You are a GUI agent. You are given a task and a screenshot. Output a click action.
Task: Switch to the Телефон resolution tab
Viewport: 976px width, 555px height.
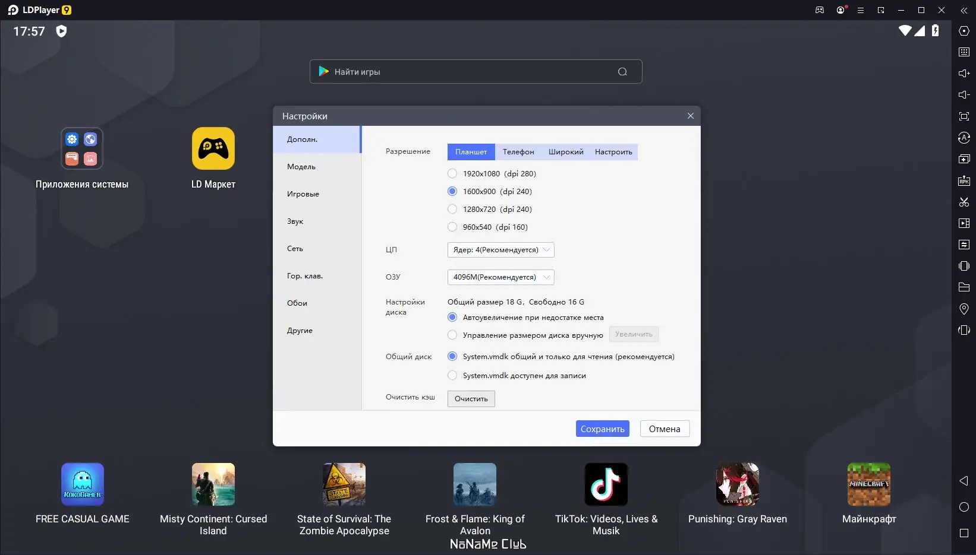518,152
